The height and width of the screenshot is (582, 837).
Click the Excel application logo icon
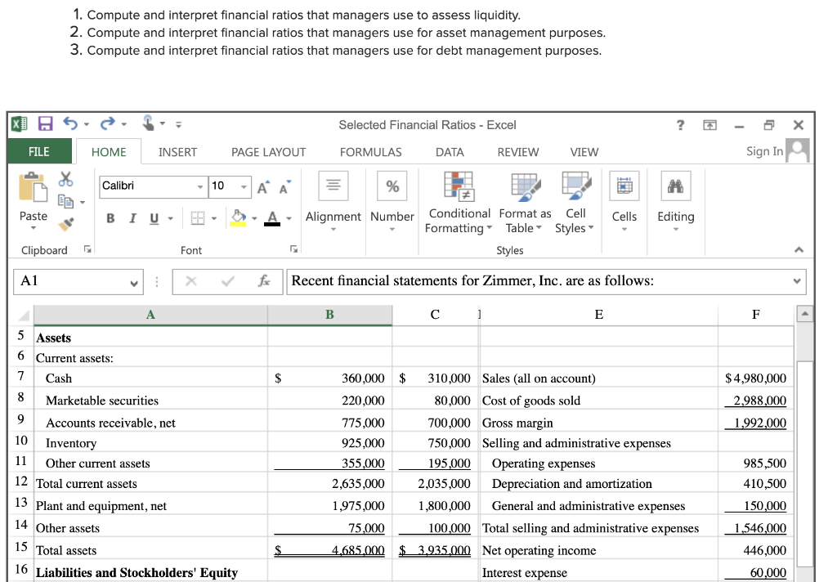click(20, 124)
